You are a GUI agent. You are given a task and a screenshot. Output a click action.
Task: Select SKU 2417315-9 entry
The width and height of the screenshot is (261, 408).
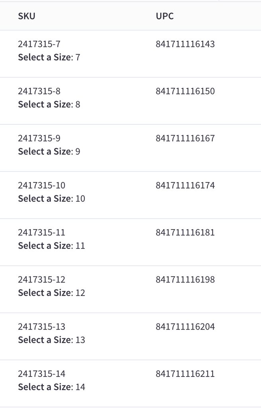tap(39, 138)
